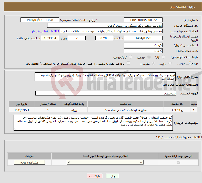Click the پروژه unit cell

(74, 110)
